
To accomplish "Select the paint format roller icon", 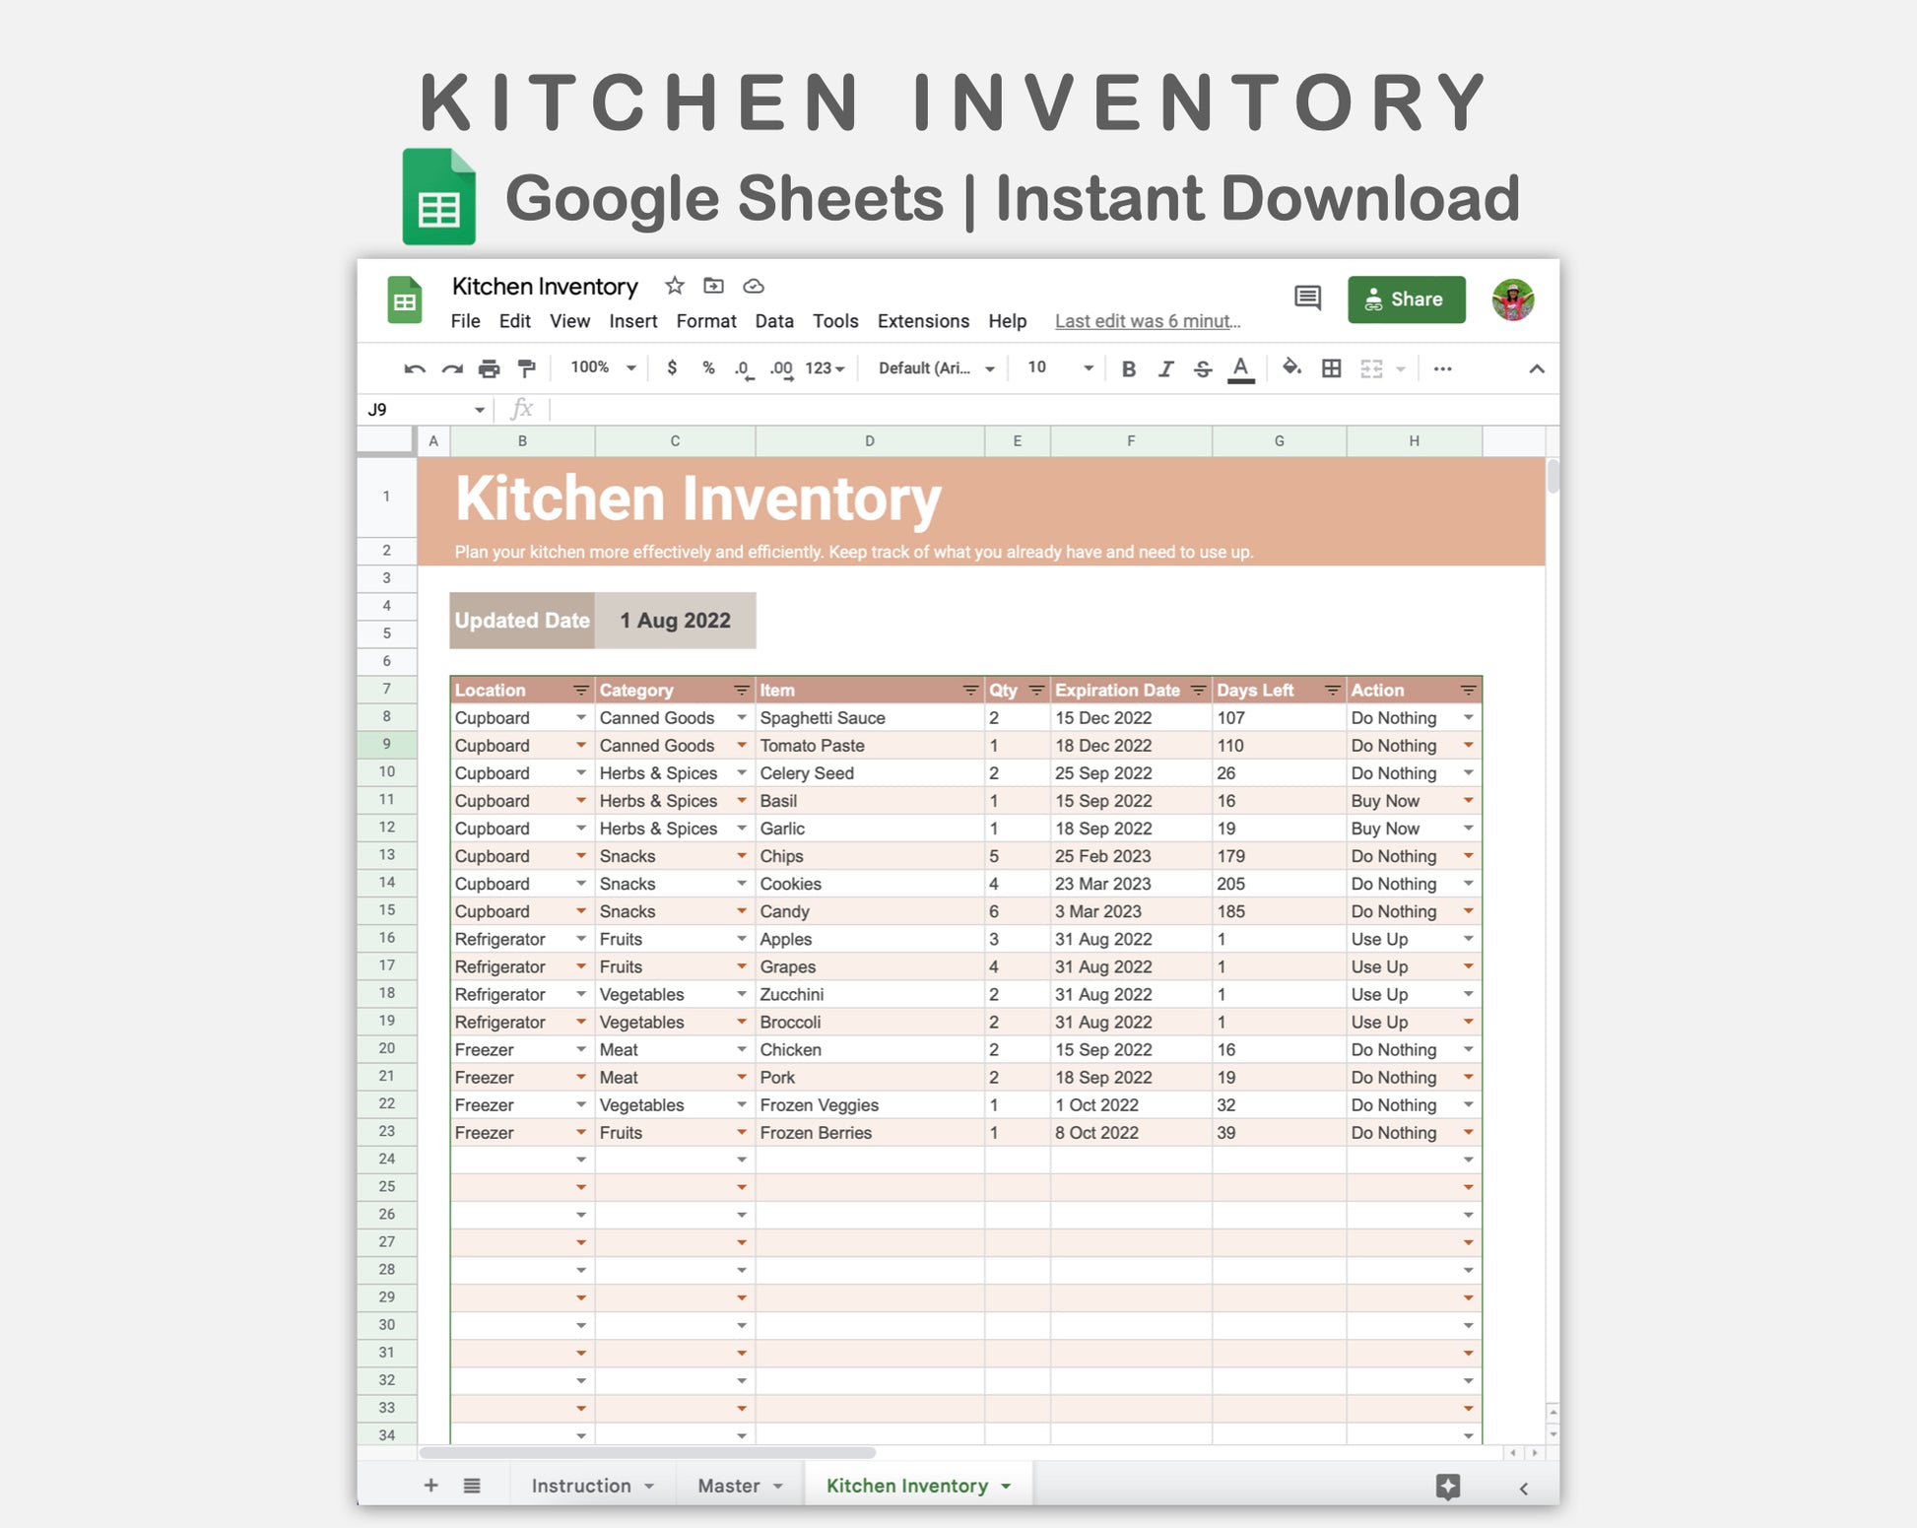I will (x=527, y=369).
